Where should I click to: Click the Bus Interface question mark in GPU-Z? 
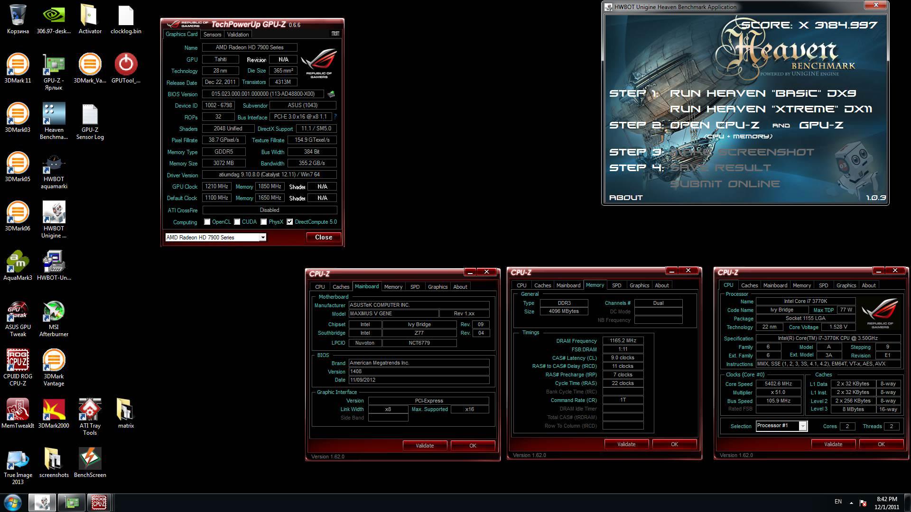coord(335,117)
